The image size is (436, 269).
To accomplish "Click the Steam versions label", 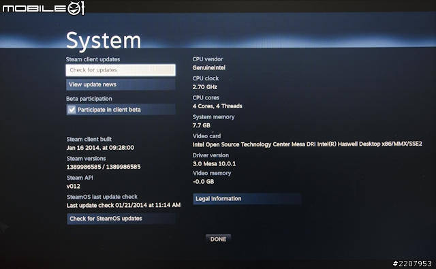I will 87,159.
